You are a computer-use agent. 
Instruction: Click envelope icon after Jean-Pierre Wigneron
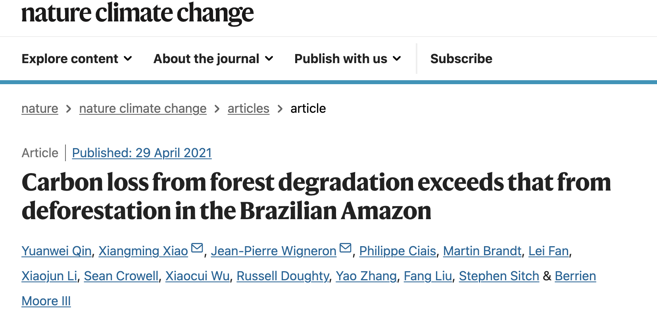(346, 248)
